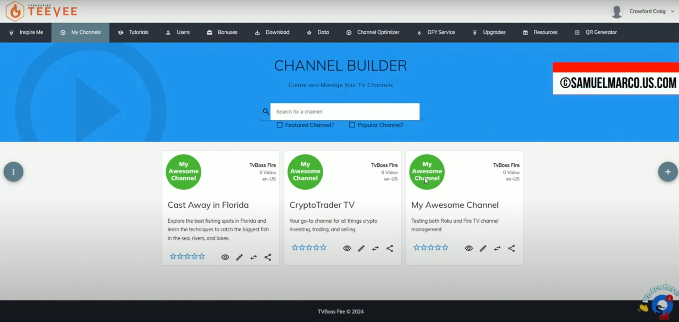This screenshot has width=679, height=322.
Task: Open DFY Service page
Action: pos(436,32)
